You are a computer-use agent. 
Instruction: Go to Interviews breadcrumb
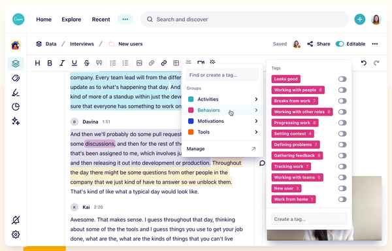coord(82,44)
